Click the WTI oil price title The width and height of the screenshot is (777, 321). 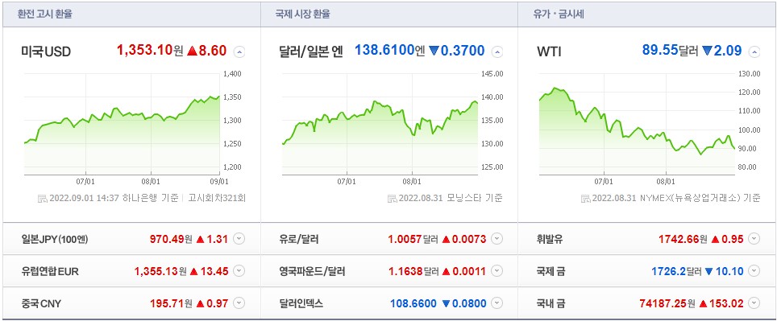coord(549,51)
